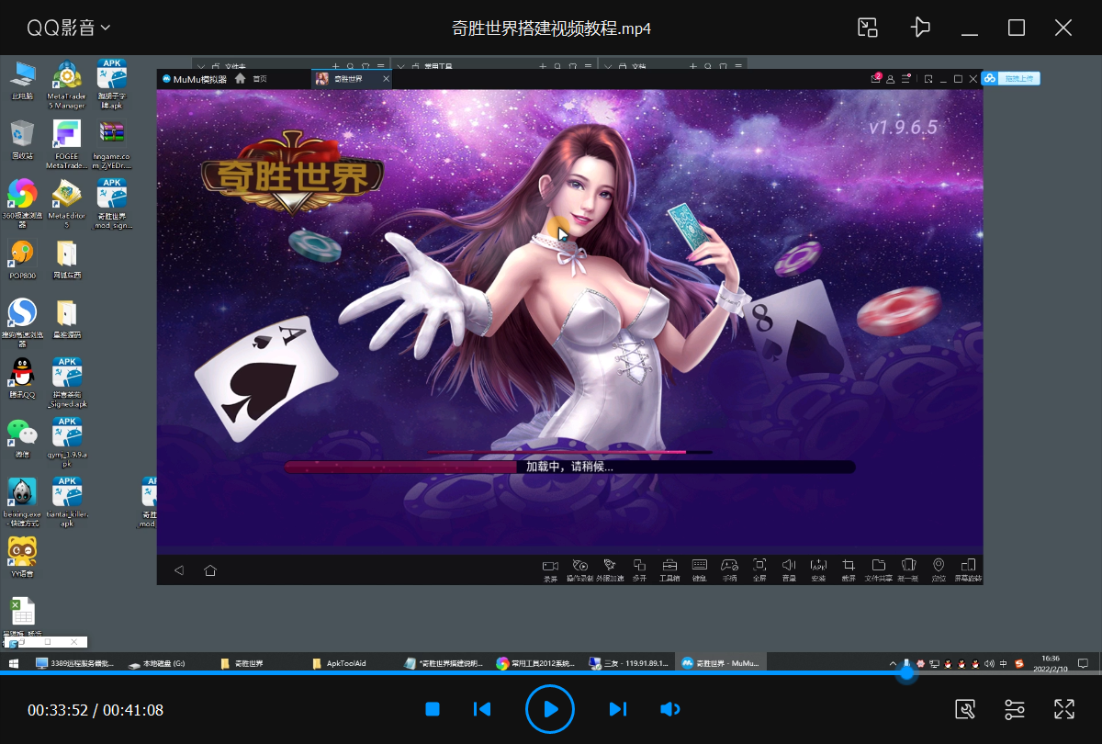Stop video playback
1102x744 pixels.
[x=433, y=709]
